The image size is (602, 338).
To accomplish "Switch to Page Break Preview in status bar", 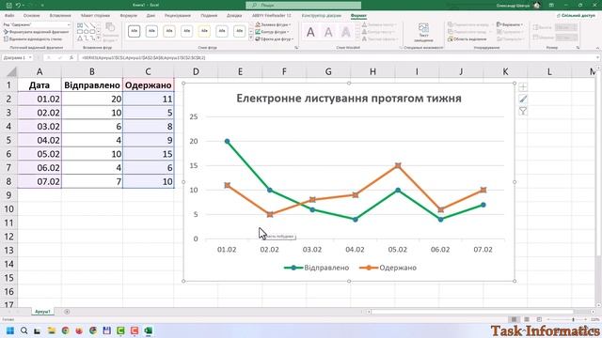I will pos(539,319).
